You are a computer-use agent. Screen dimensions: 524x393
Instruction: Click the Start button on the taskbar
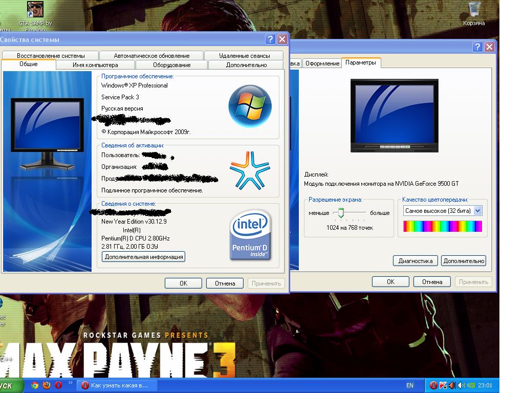coord(11,386)
